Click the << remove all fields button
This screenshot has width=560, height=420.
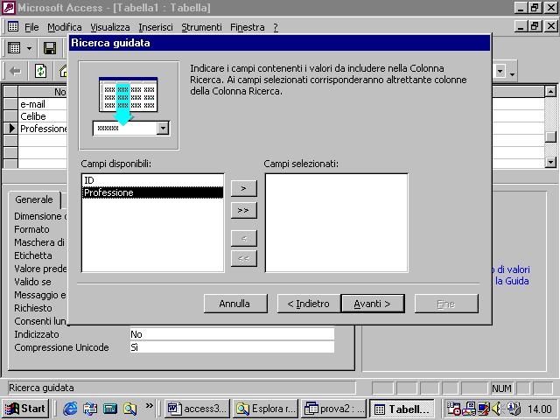coord(243,259)
